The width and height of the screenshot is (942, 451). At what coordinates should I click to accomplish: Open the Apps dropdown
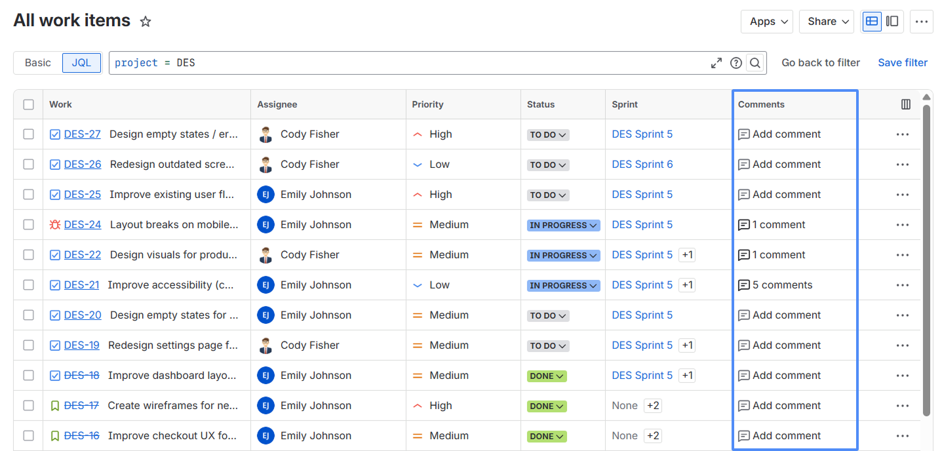tap(767, 22)
